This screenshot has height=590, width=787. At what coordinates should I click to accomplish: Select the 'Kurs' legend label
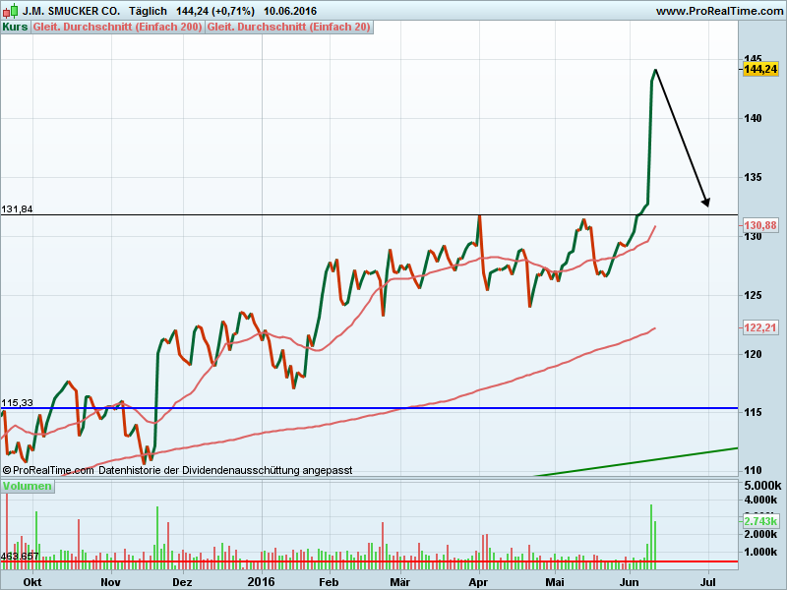(x=15, y=28)
